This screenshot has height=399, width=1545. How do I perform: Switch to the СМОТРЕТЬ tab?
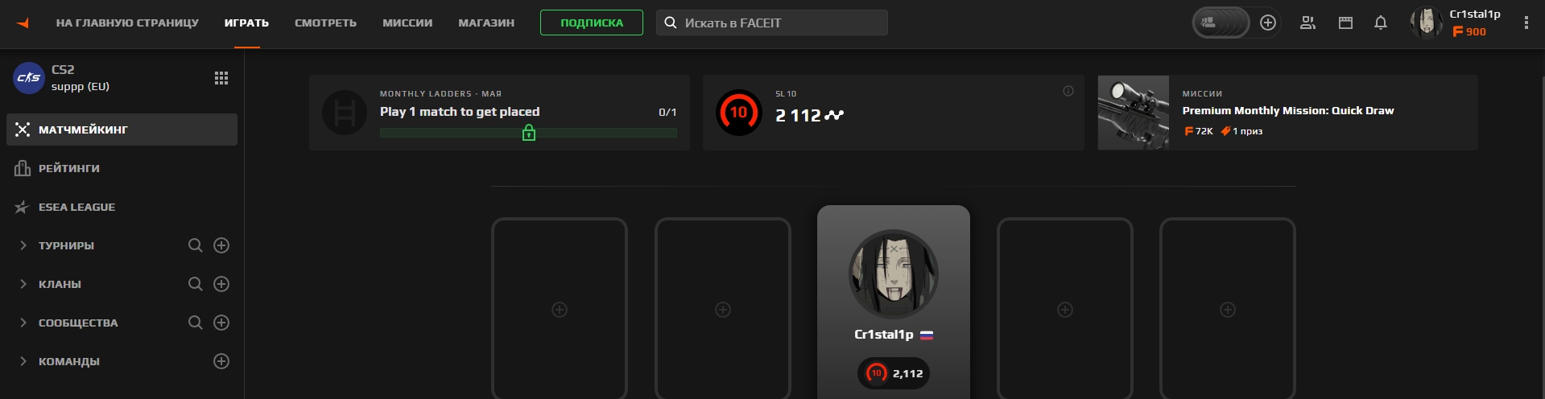tap(325, 23)
